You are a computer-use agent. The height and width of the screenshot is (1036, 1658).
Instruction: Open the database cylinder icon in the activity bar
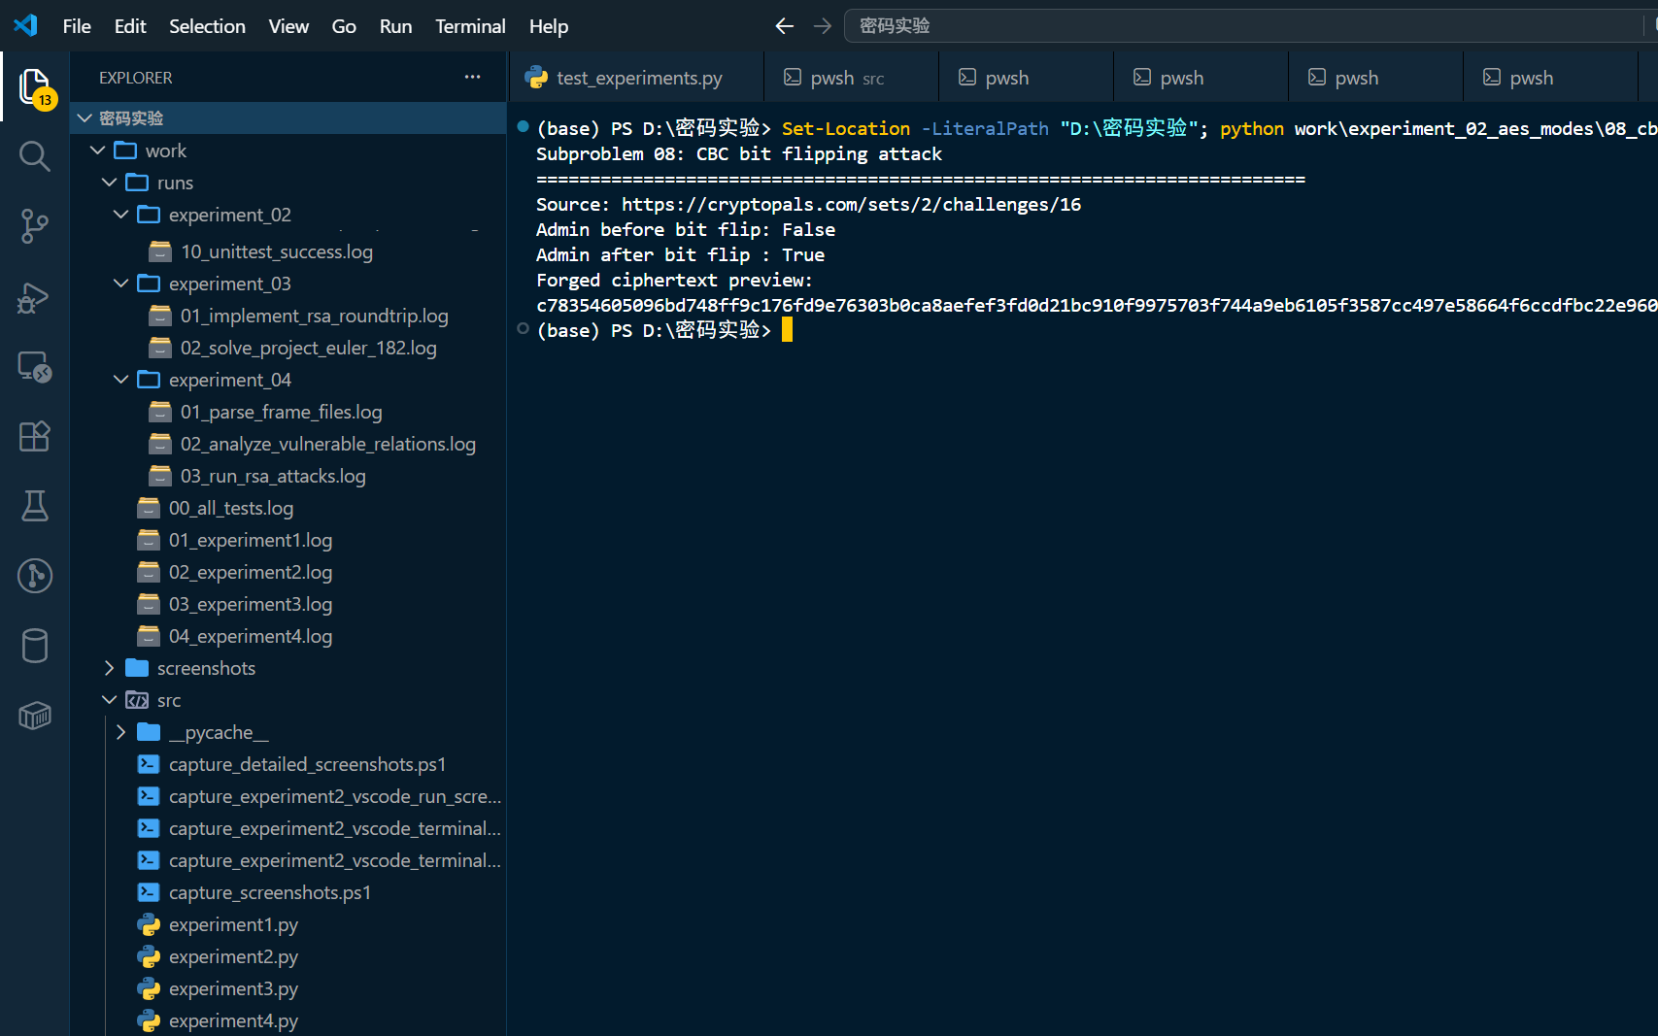click(35, 646)
